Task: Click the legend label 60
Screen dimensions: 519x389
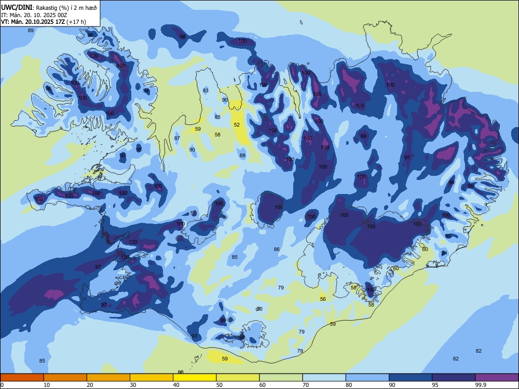Action: click(263, 385)
